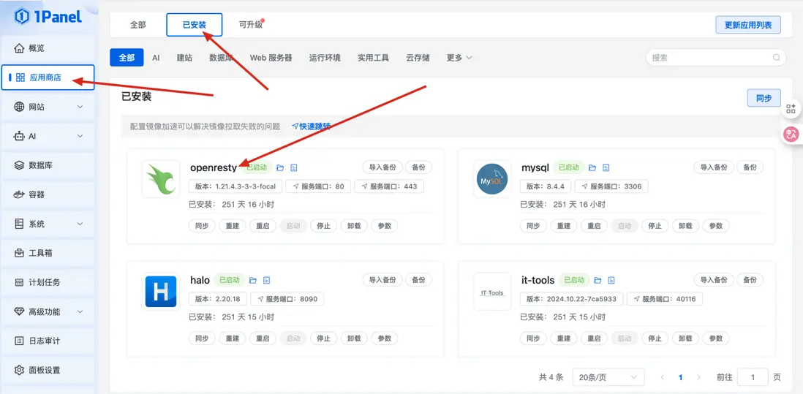Filter apps by 运行环境 category
This screenshot has width=803, height=394.
(325, 58)
